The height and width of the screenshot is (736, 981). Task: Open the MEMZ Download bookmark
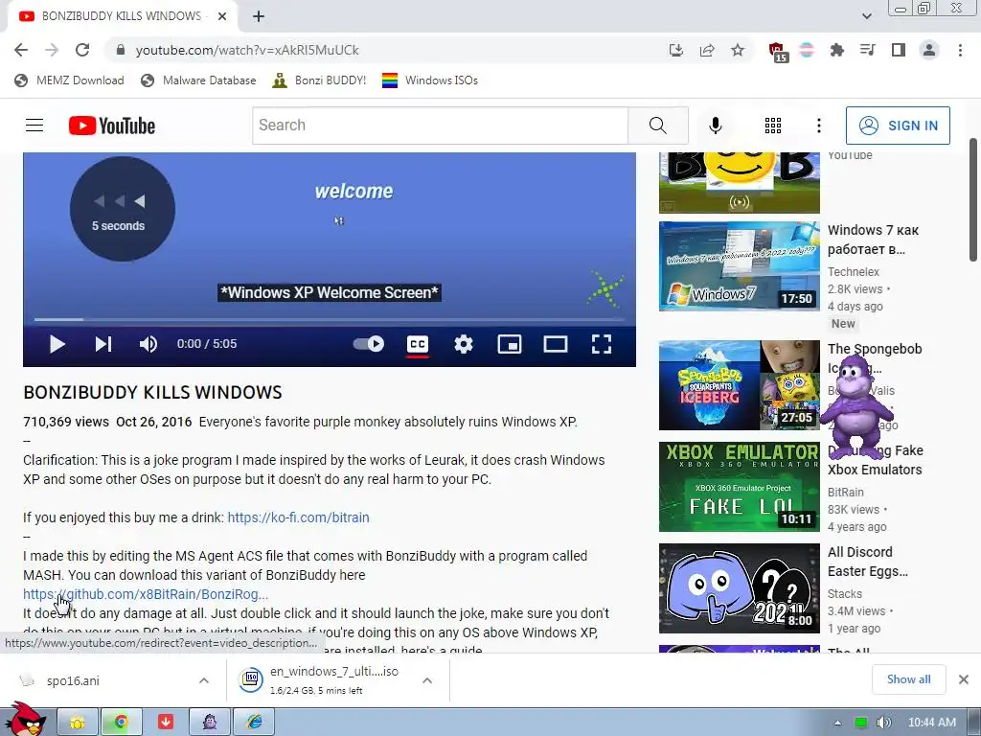[x=69, y=80]
